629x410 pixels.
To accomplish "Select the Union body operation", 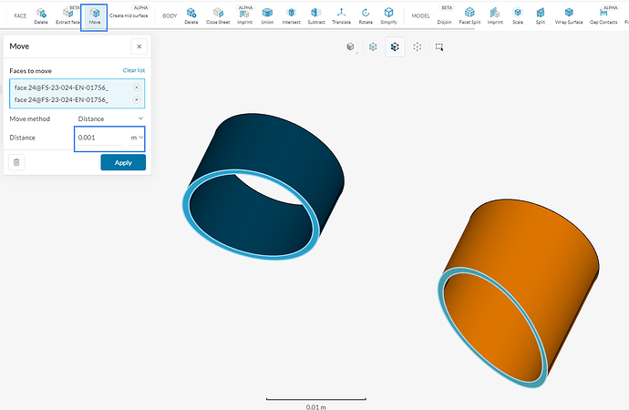I will click(x=267, y=15).
